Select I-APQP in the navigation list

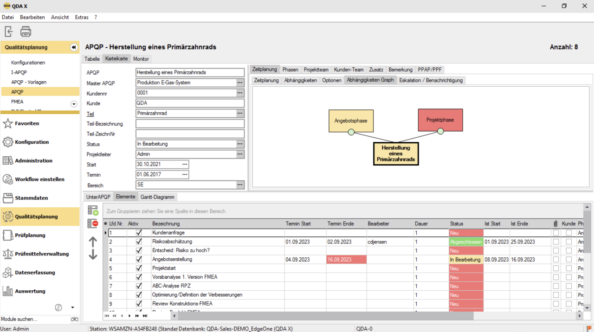pyautogui.click(x=19, y=72)
